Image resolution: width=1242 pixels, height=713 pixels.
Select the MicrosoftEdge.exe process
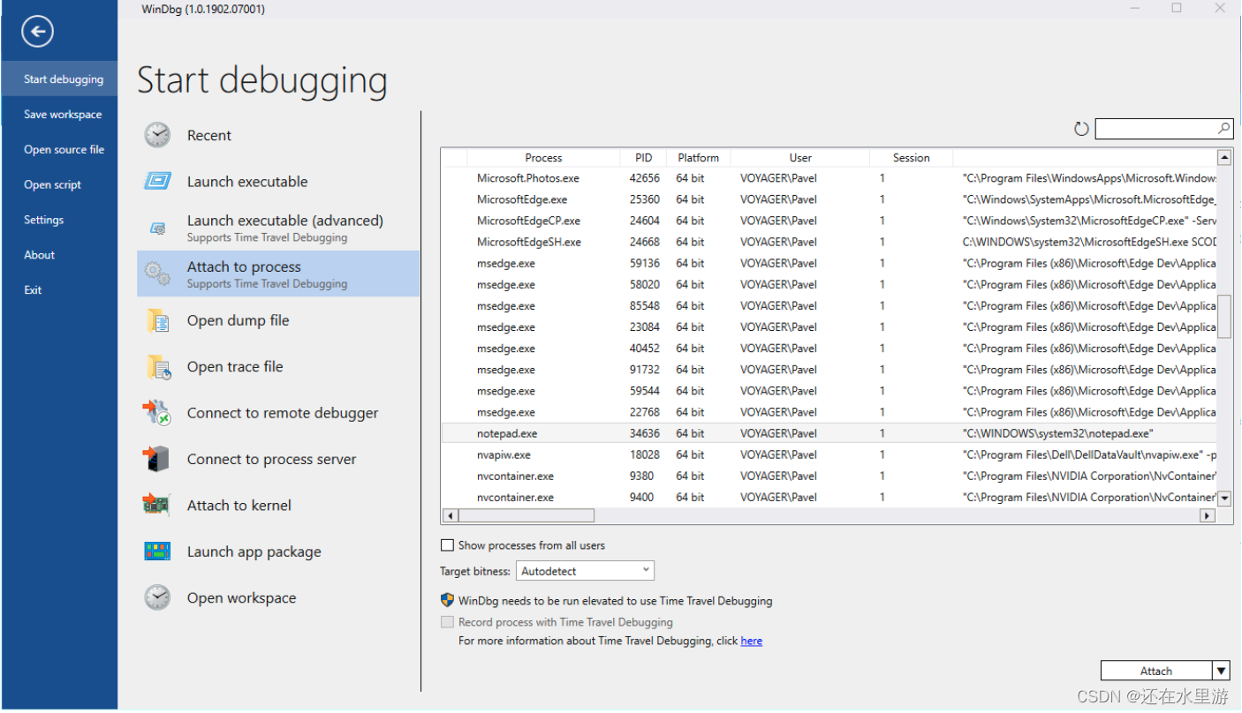[x=829, y=199]
